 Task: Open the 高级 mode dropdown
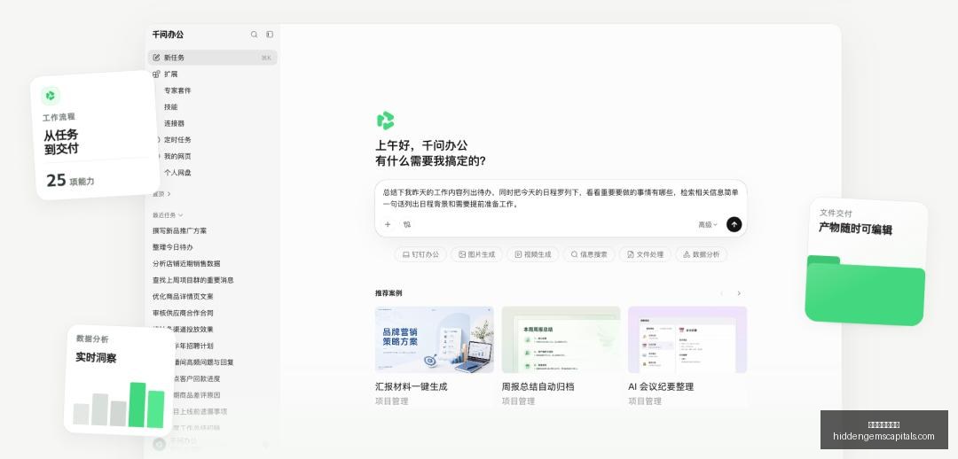(708, 224)
